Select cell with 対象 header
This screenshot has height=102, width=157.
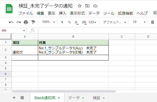pos(73,43)
